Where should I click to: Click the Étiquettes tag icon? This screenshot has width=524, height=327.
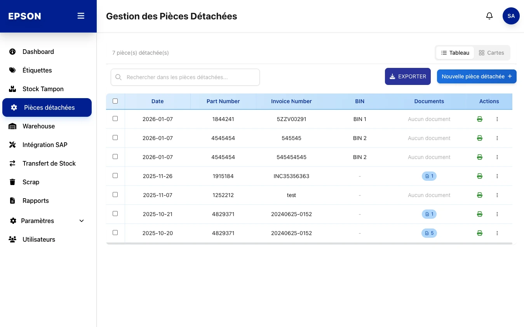[12, 70]
